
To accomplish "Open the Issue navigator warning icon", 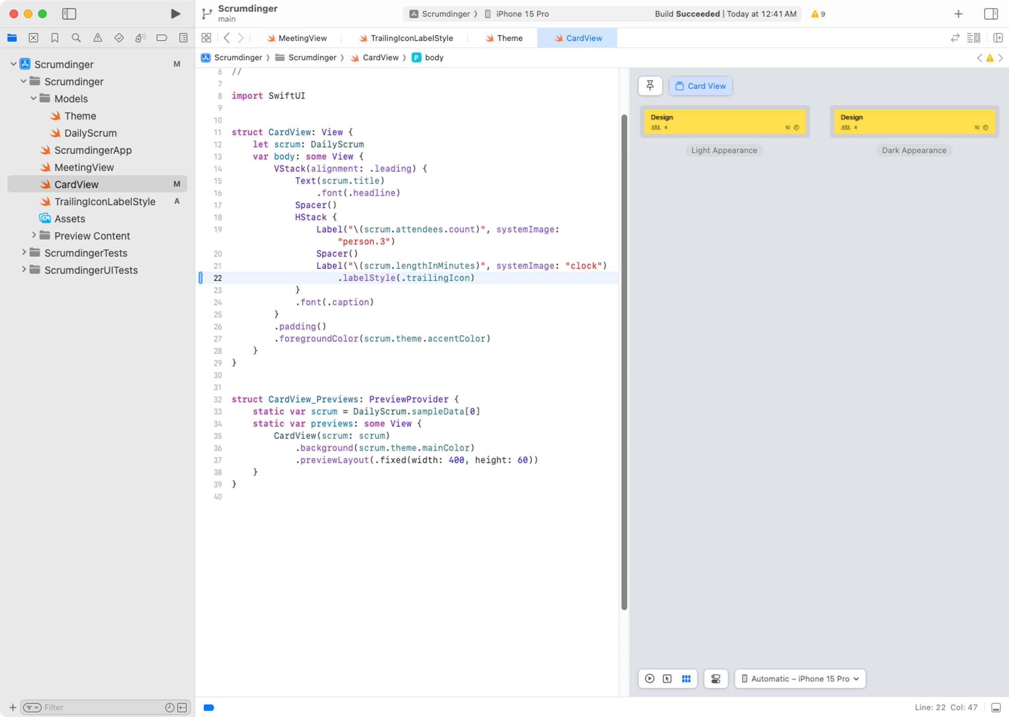I will pos(97,38).
